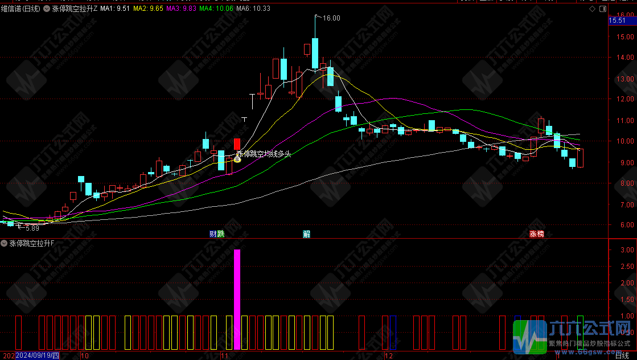Expand the 涨停跳空拉升Z indicator dropdown

[x=47, y=9]
